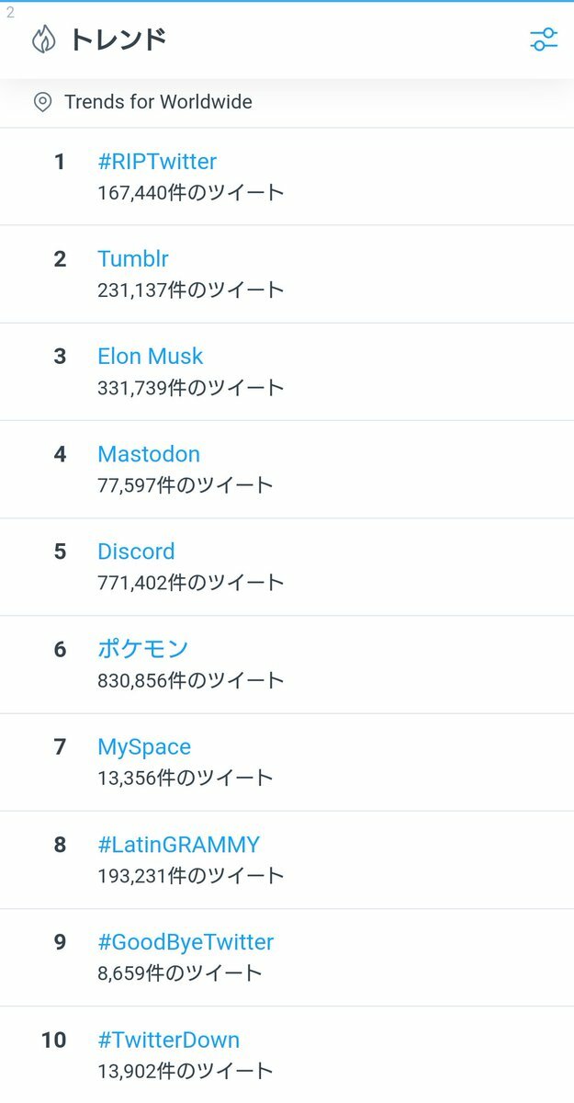
Task: Open the Tumblr trend
Action: point(133,259)
